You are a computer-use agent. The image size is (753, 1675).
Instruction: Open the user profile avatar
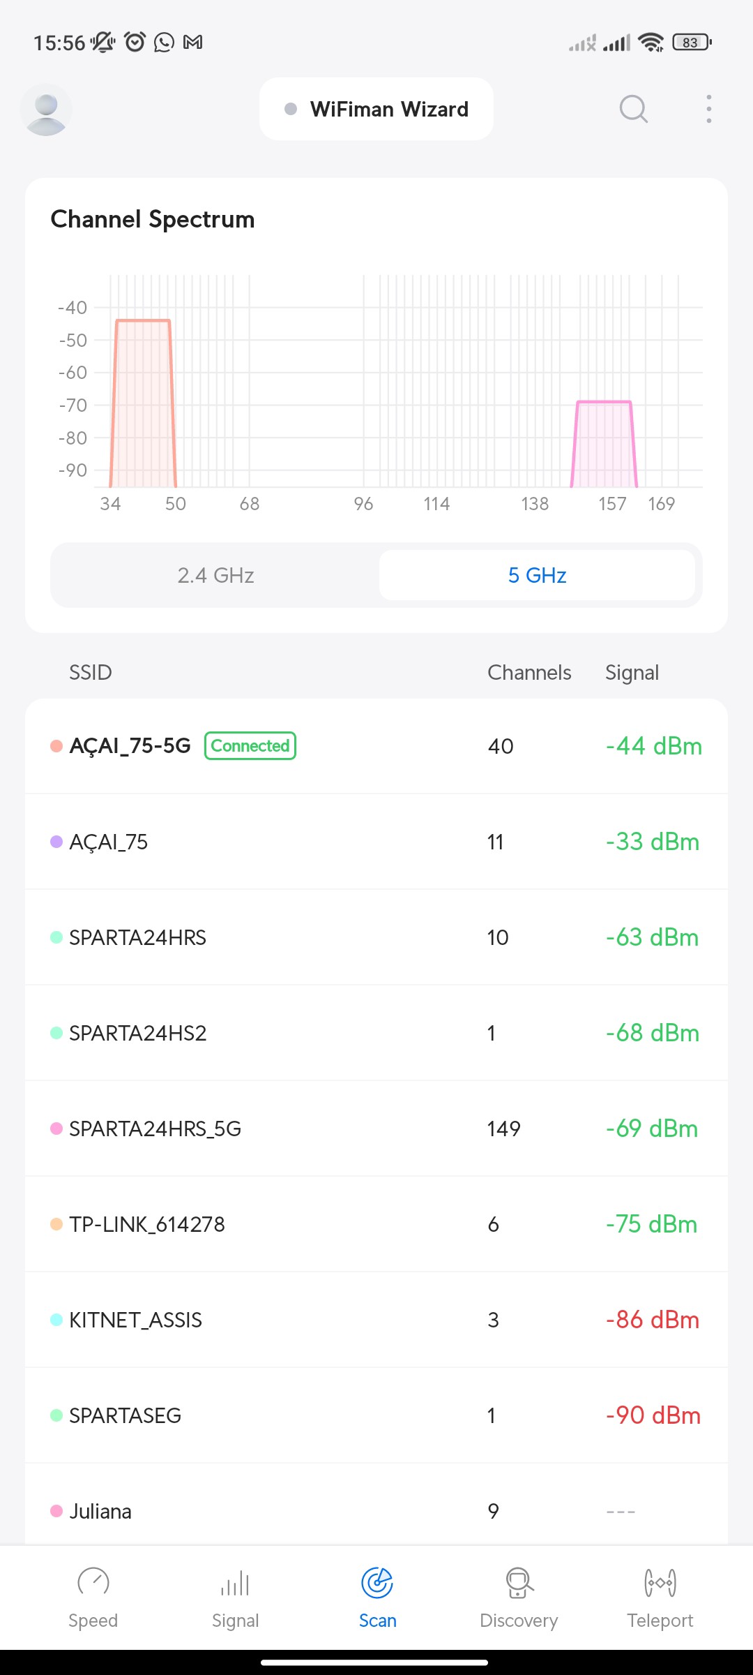[46, 110]
